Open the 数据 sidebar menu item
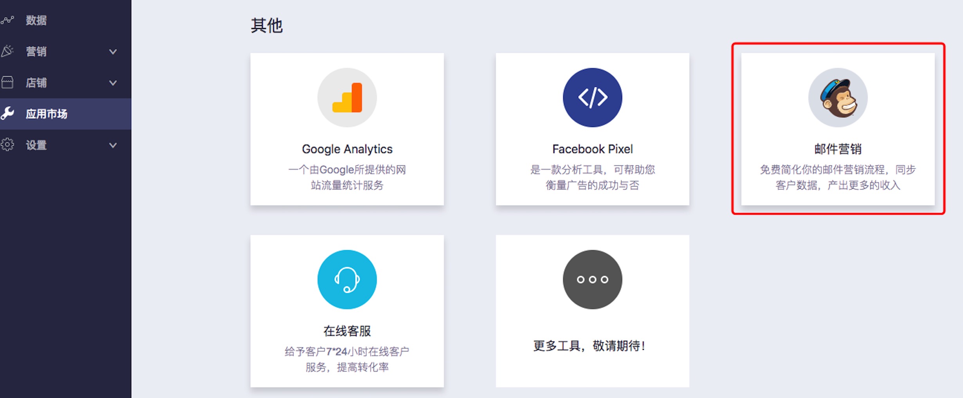 coord(65,20)
